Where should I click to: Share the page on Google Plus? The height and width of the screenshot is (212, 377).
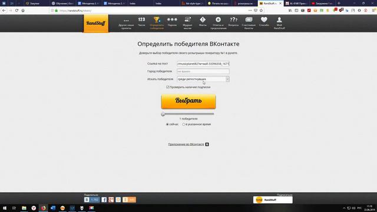(111, 200)
